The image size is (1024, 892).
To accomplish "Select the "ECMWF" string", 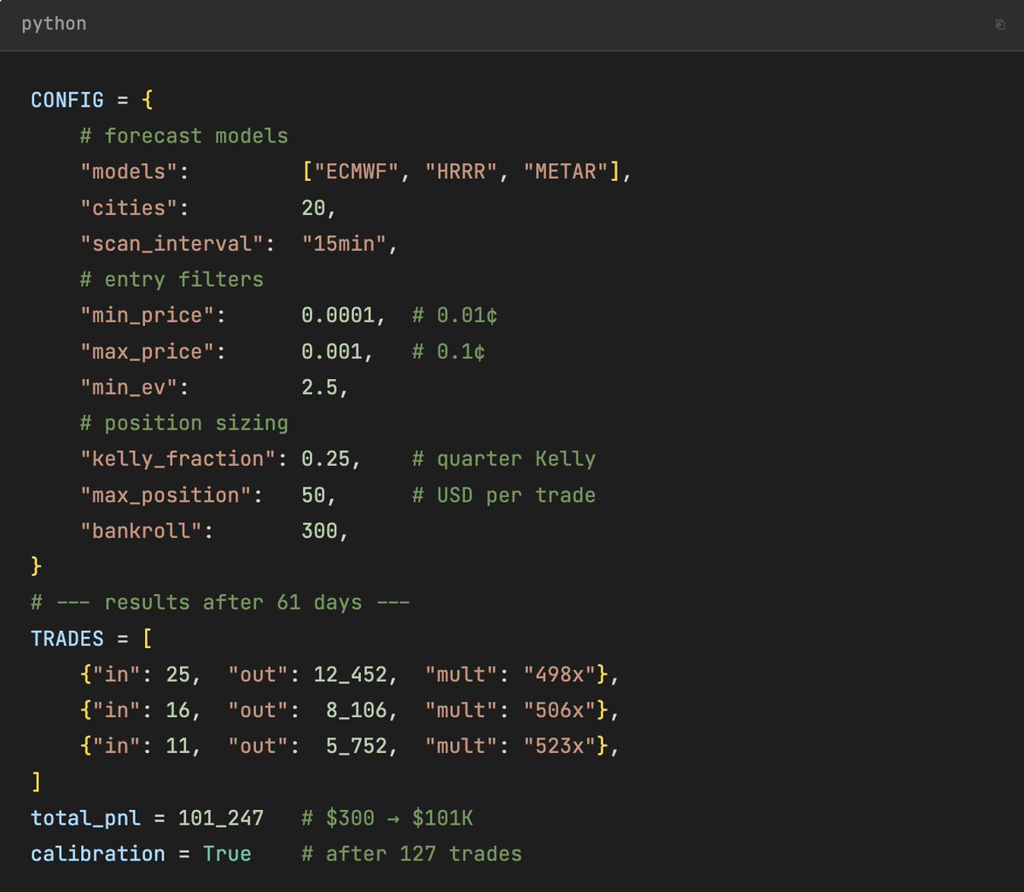I will pyautogui.click(x=357, y=172).
